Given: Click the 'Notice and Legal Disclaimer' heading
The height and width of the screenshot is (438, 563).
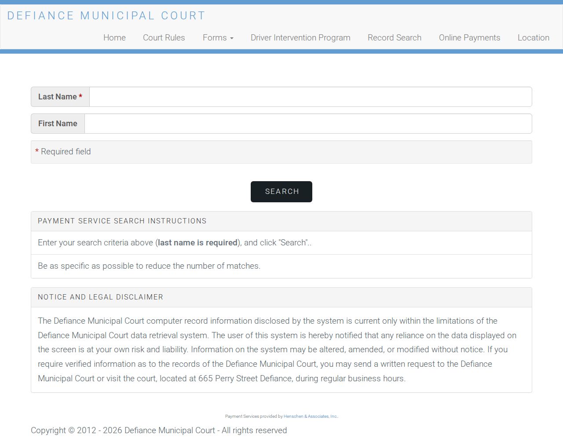Looking at the screenshot, I should click(x=100, y=297).
